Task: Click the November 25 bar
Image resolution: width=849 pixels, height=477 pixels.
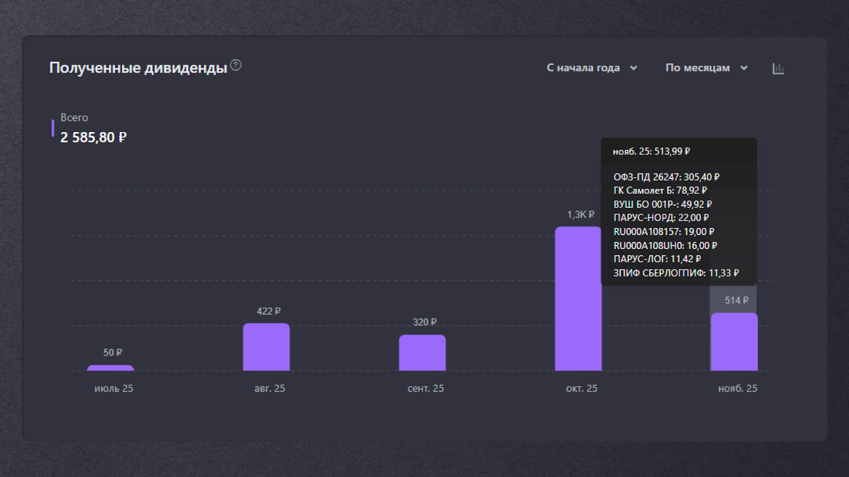Action: (x=734, y=342)
